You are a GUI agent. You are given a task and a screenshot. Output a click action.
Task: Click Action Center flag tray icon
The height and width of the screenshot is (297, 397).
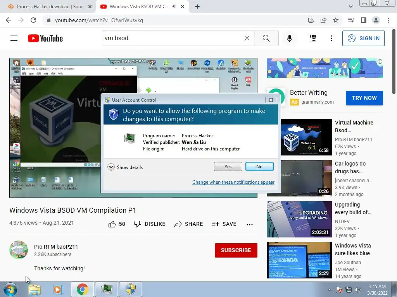coord(339,290)
